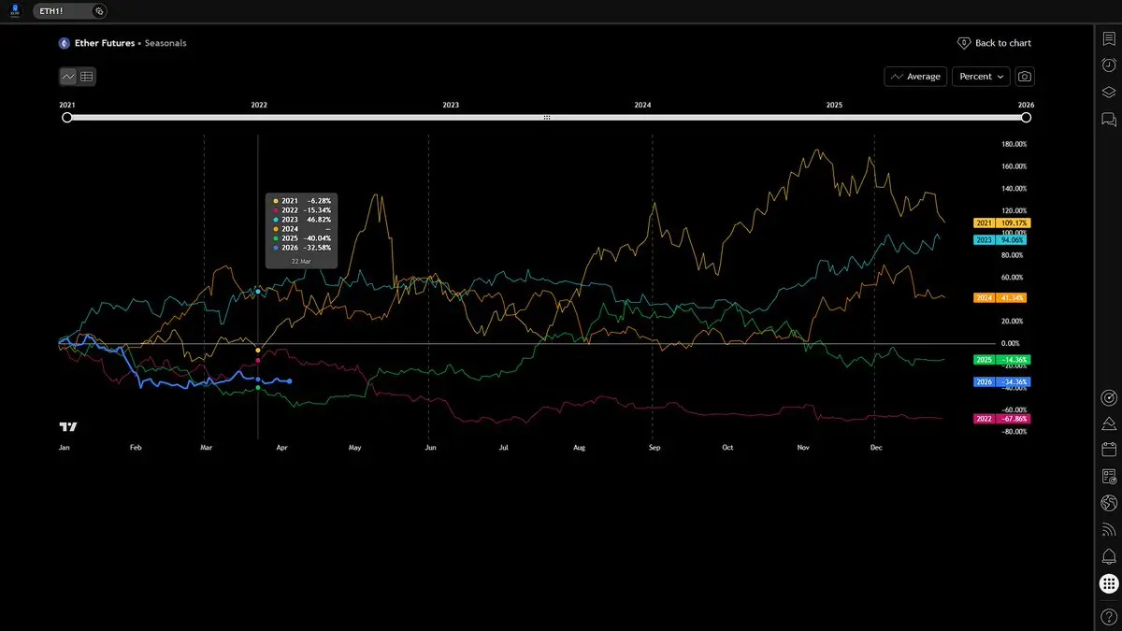This screenshot has width=1122, height=631.
Task: Click the Jan month label on time axis
Action: coord(65,448)
